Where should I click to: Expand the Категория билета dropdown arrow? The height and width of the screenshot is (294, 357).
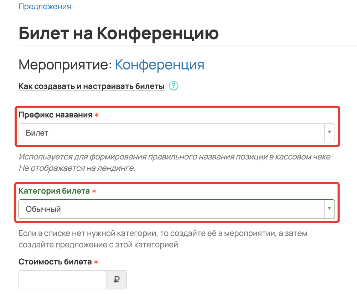click(329, 209)
